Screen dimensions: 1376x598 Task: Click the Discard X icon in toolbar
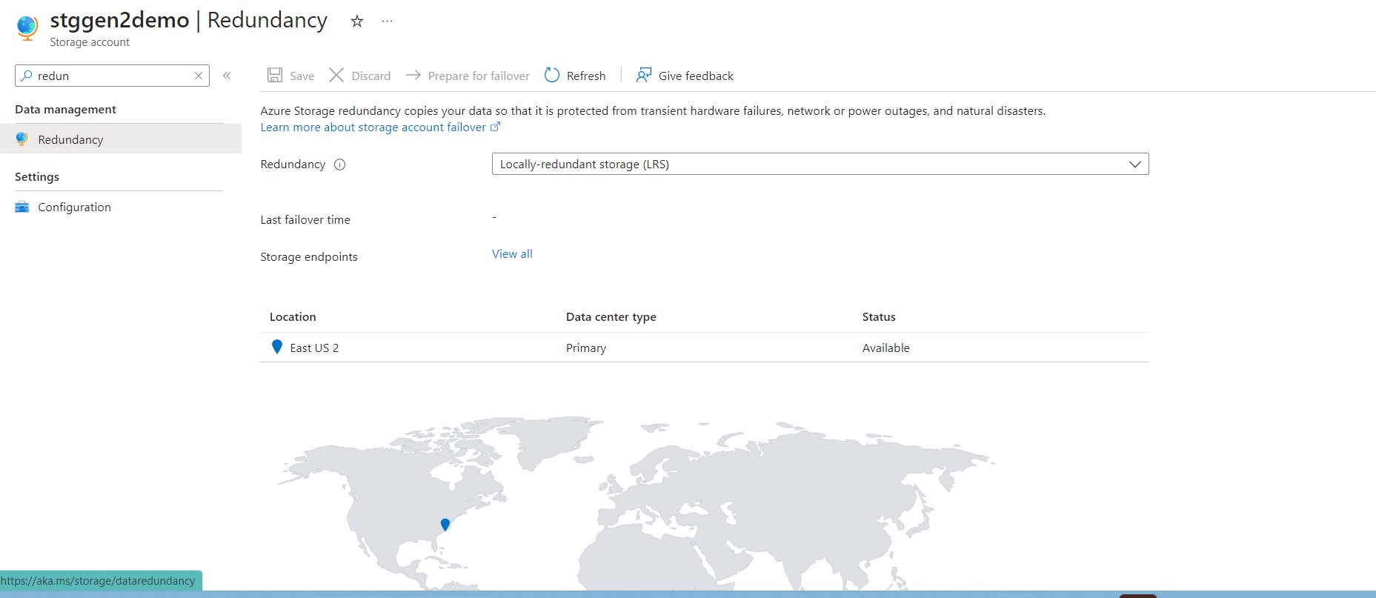tap(336, 75)
